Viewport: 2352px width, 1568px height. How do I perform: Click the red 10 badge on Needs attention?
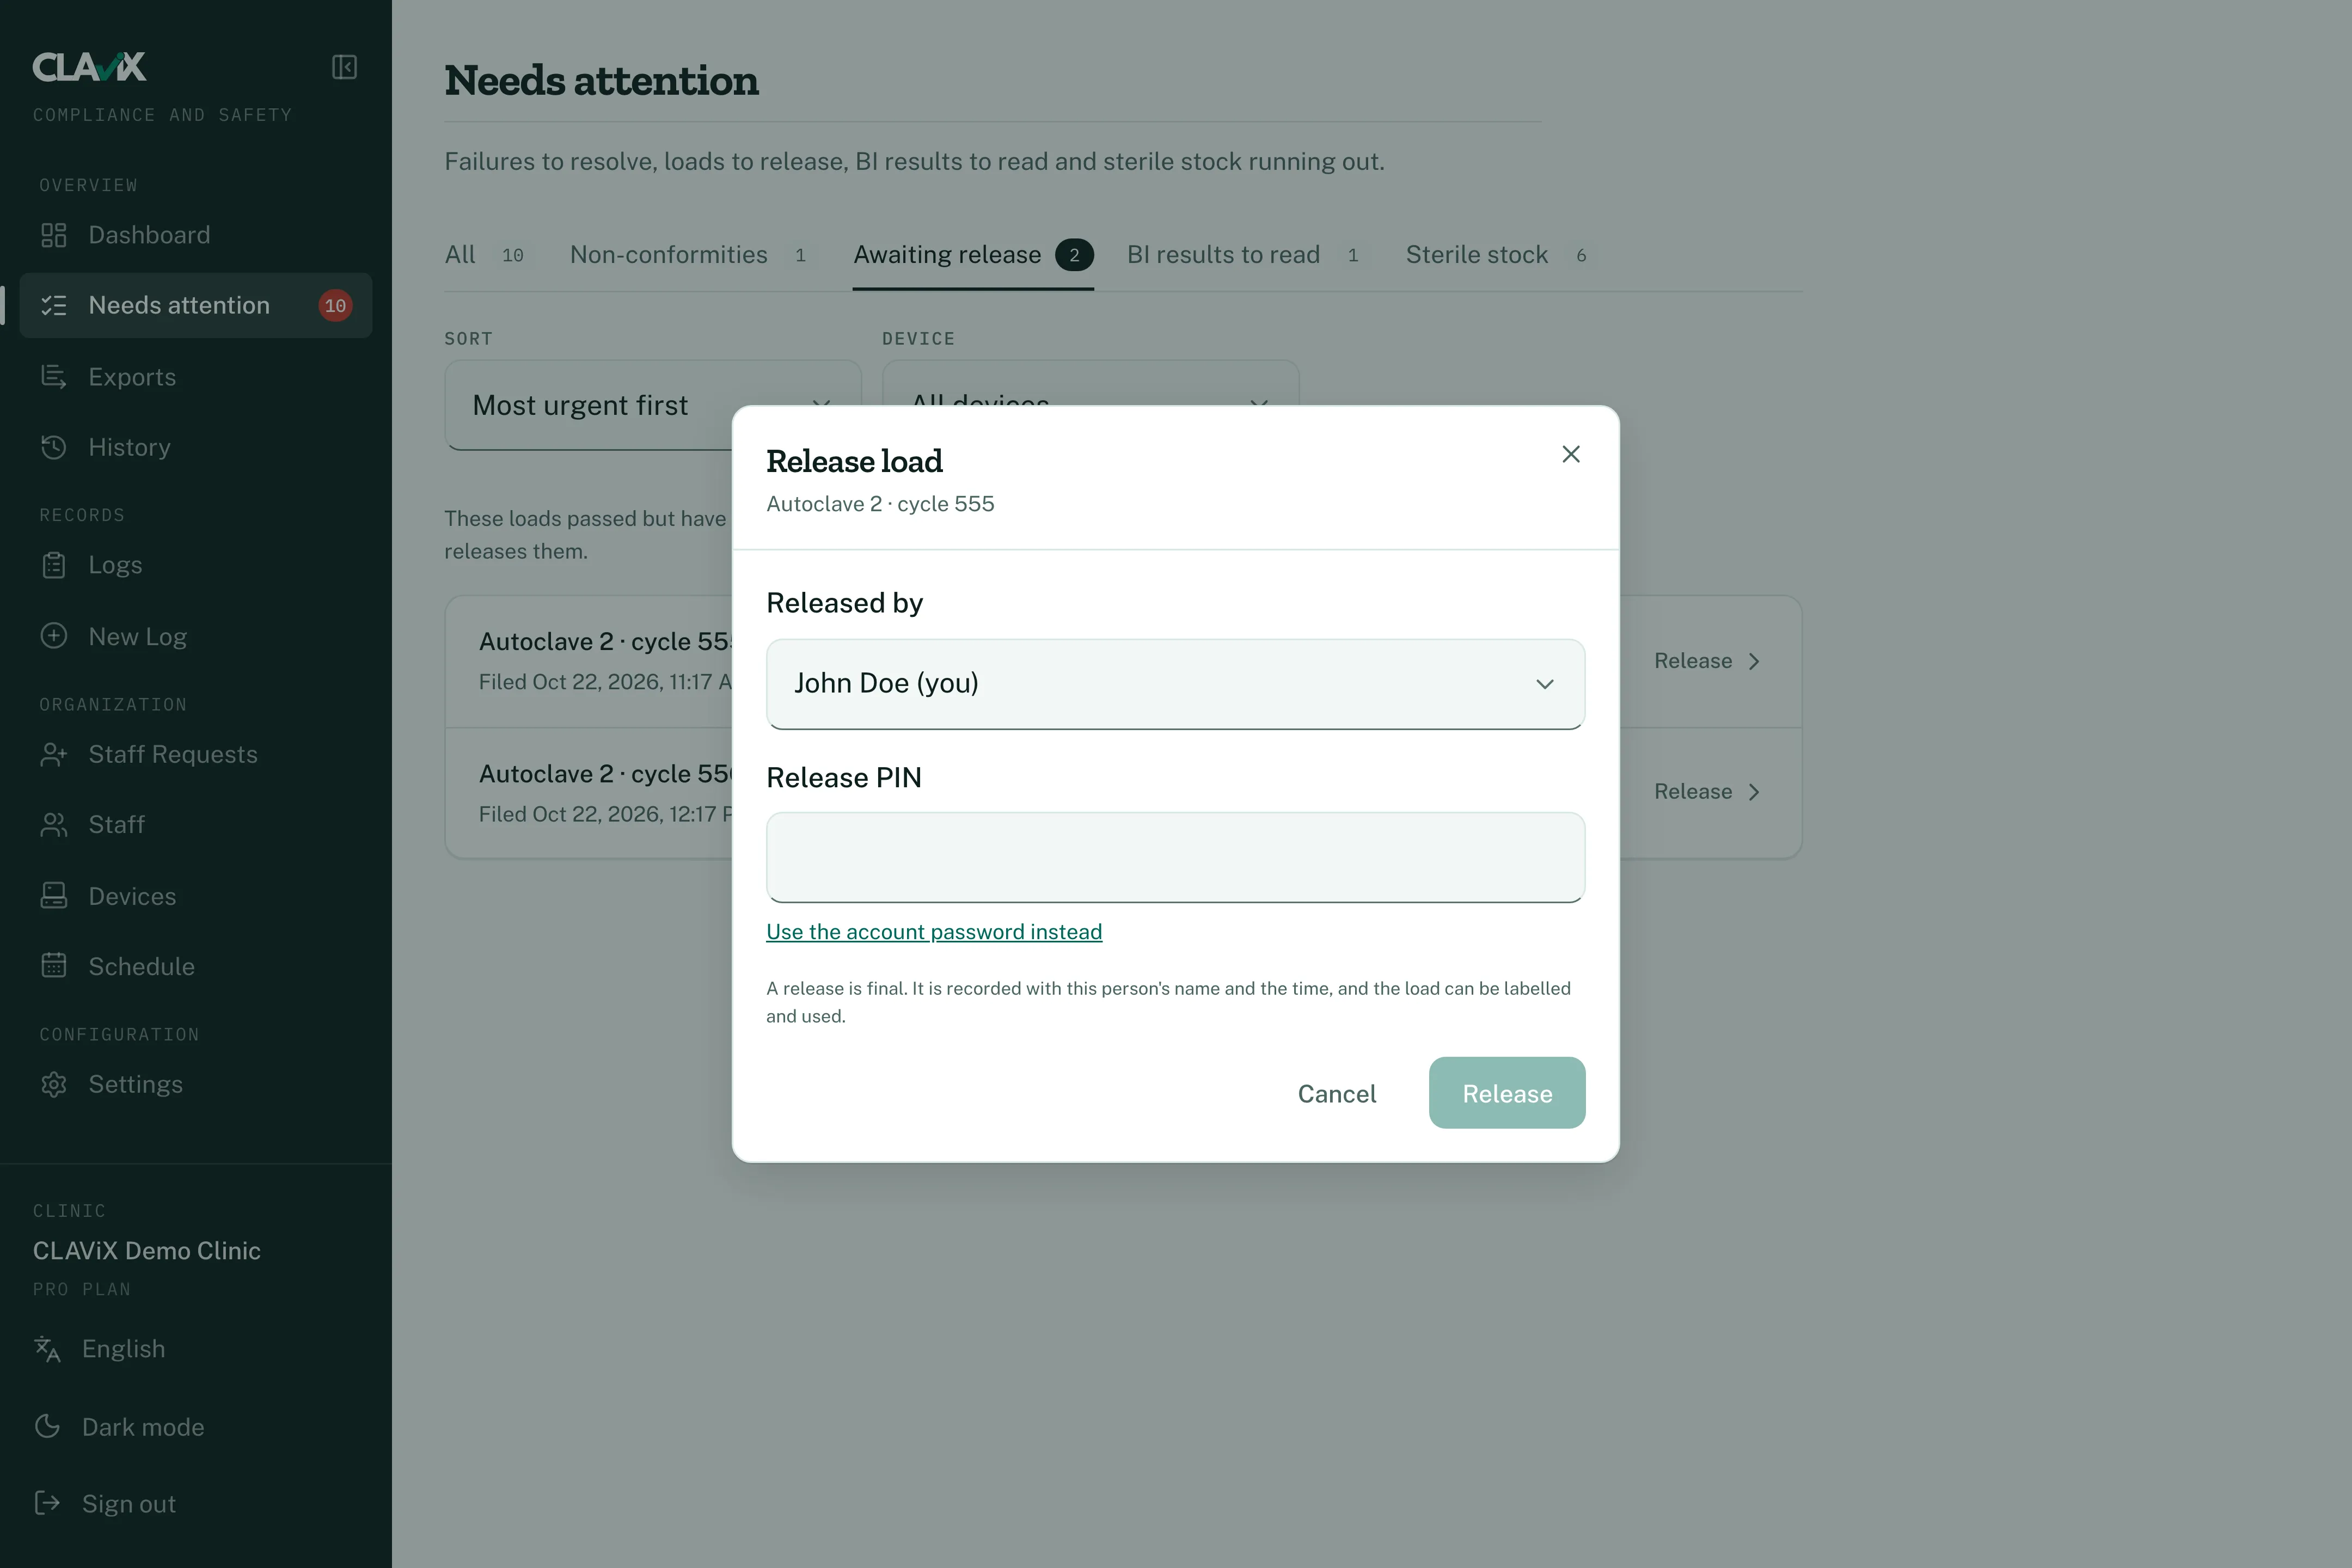click(x=335, y=305)
